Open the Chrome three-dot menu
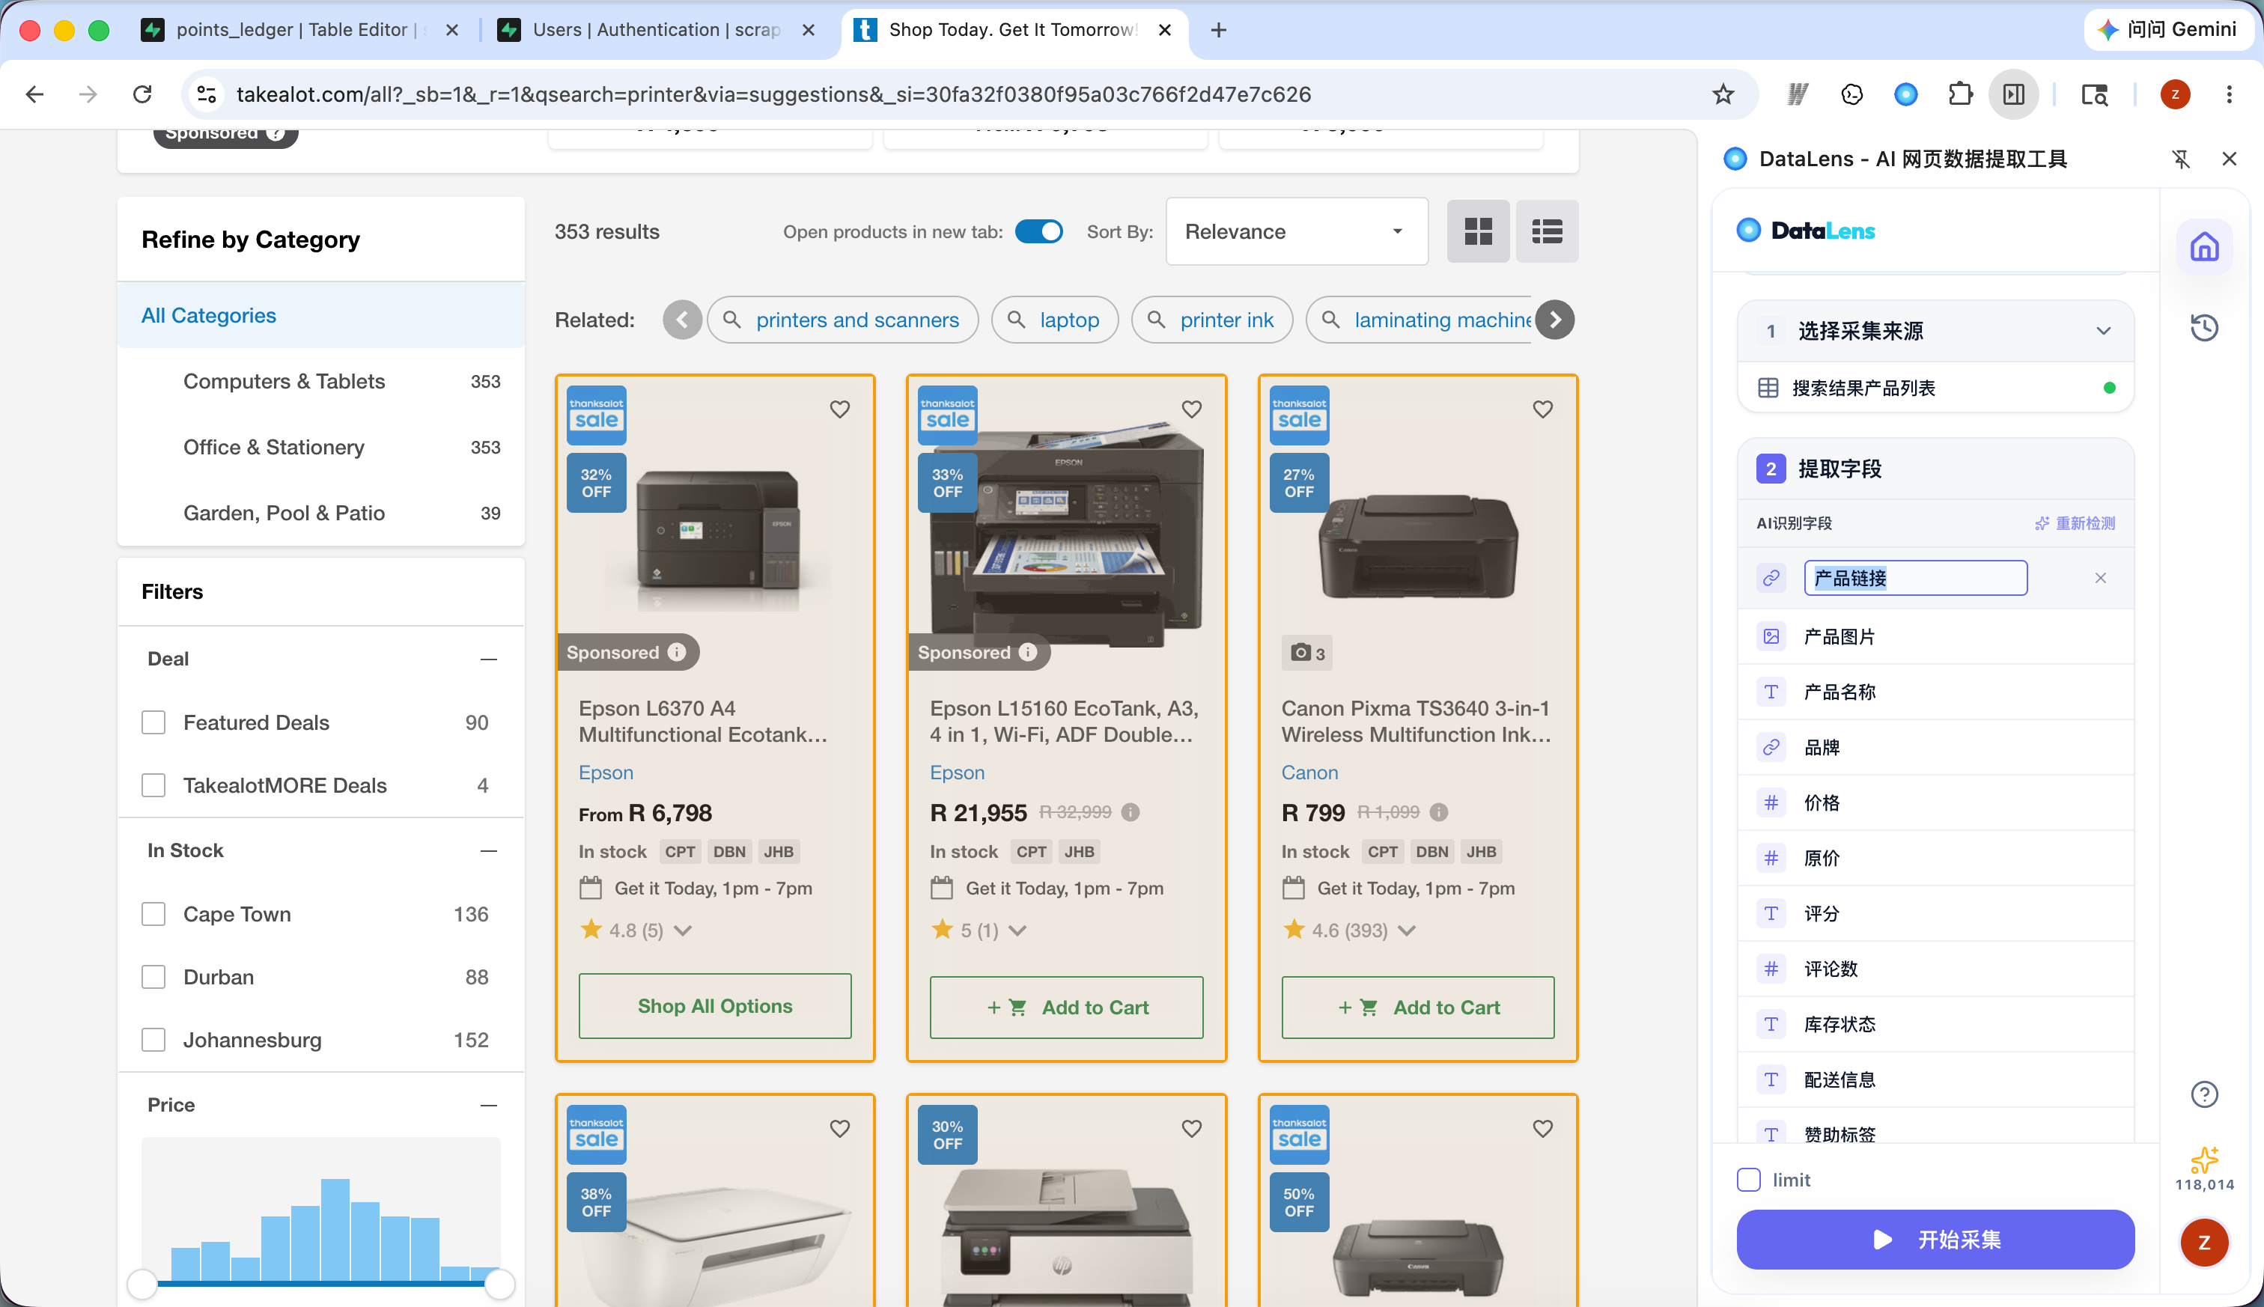 (x=2229, y=94)
